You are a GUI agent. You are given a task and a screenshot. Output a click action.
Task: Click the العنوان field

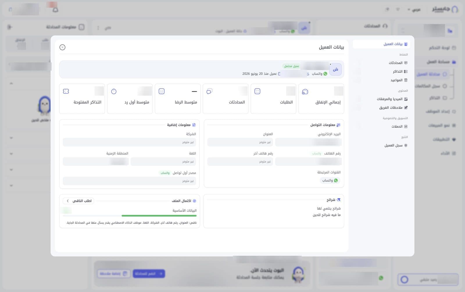[x=240, y=142]
